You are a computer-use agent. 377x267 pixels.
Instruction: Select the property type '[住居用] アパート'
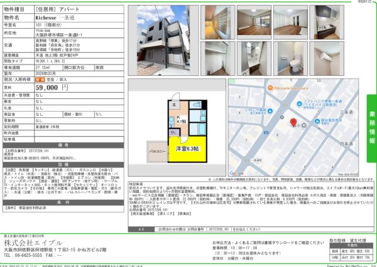coord(57,9)
